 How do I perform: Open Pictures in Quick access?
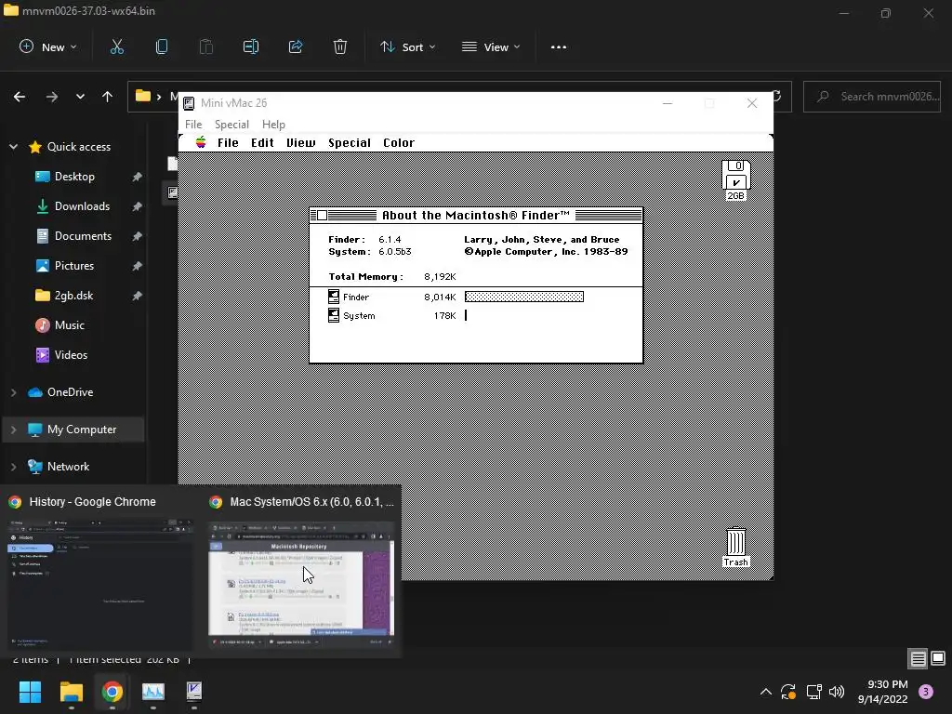[x=74, y=265]
